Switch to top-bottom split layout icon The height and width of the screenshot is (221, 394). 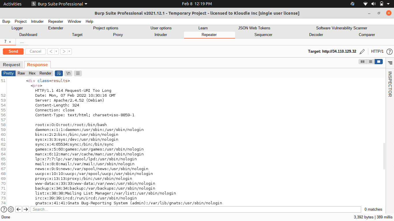[371, 62]
